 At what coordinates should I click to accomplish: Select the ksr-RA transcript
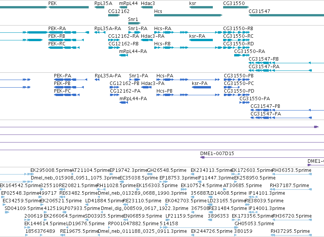coord(201,40)
